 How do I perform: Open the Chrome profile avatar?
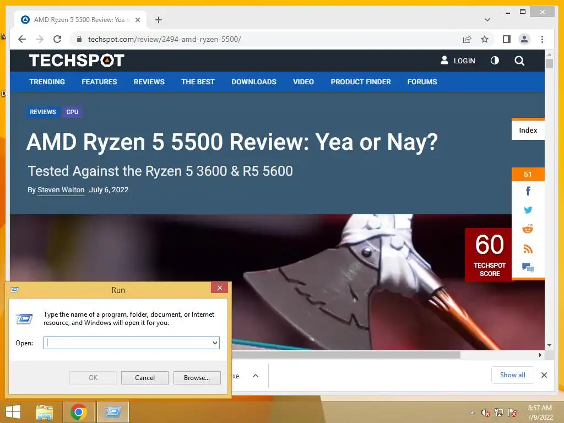tap(524, 39)
